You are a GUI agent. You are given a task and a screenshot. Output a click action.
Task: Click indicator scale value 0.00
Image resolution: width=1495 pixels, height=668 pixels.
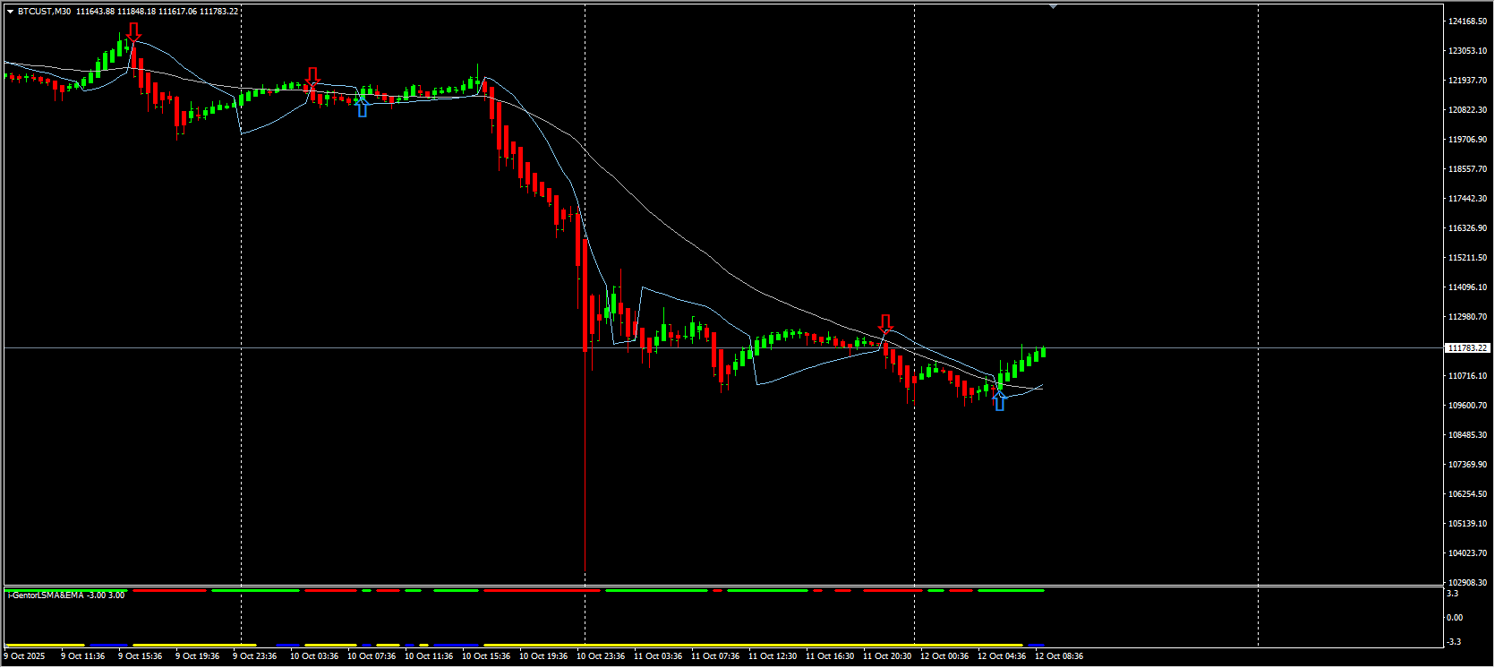tap(1456, 618)
